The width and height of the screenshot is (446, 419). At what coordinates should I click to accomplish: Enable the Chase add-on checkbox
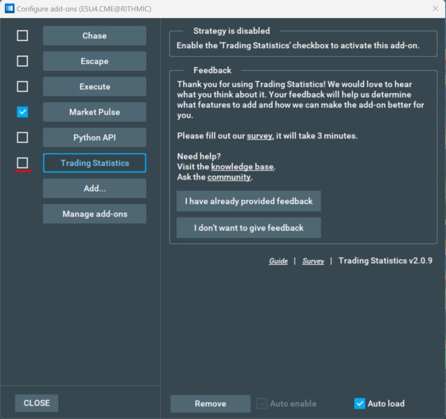[22, 36]
